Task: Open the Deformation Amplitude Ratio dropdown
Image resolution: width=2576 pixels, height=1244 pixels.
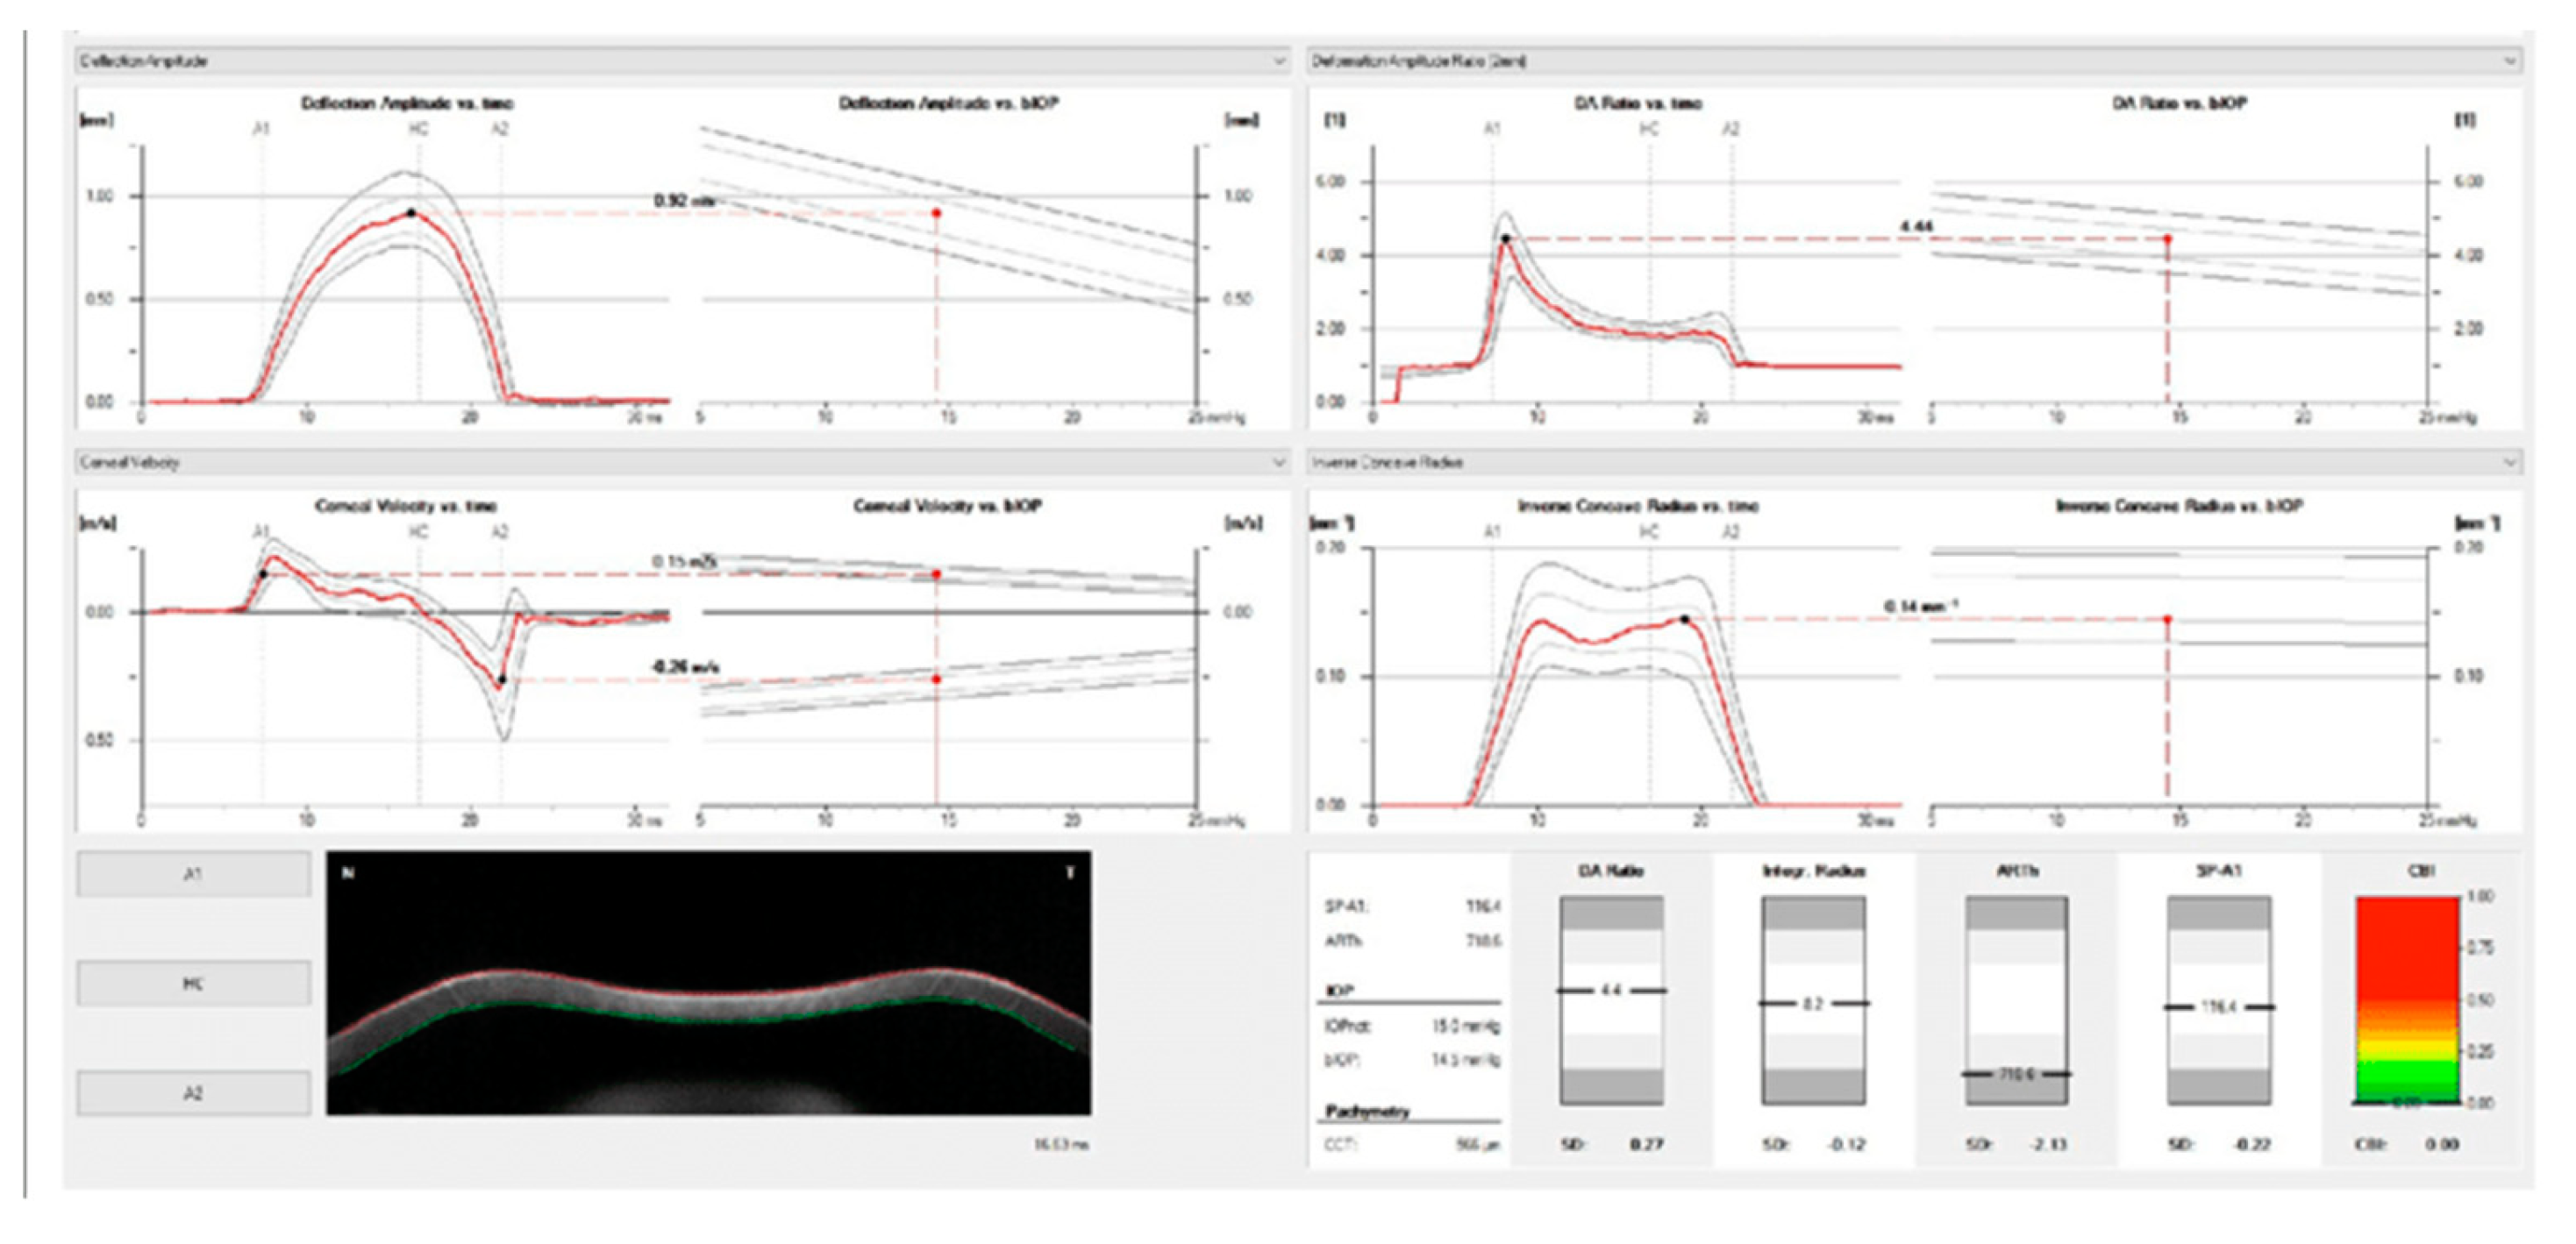Action: (x=2510, y=60)
